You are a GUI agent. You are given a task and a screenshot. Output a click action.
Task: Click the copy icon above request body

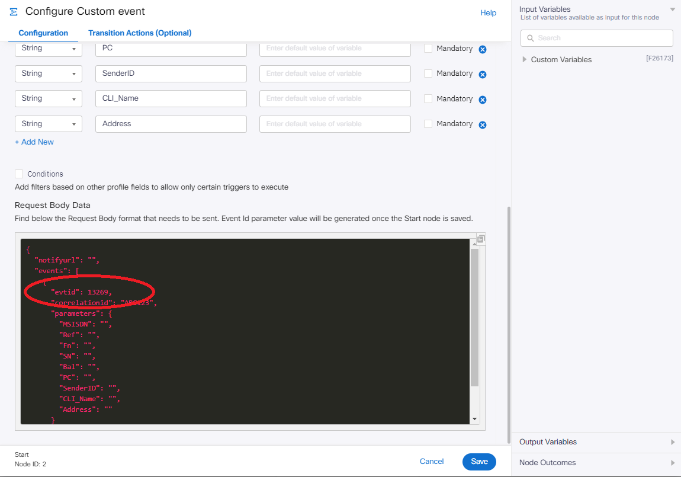tap(480, 239)
